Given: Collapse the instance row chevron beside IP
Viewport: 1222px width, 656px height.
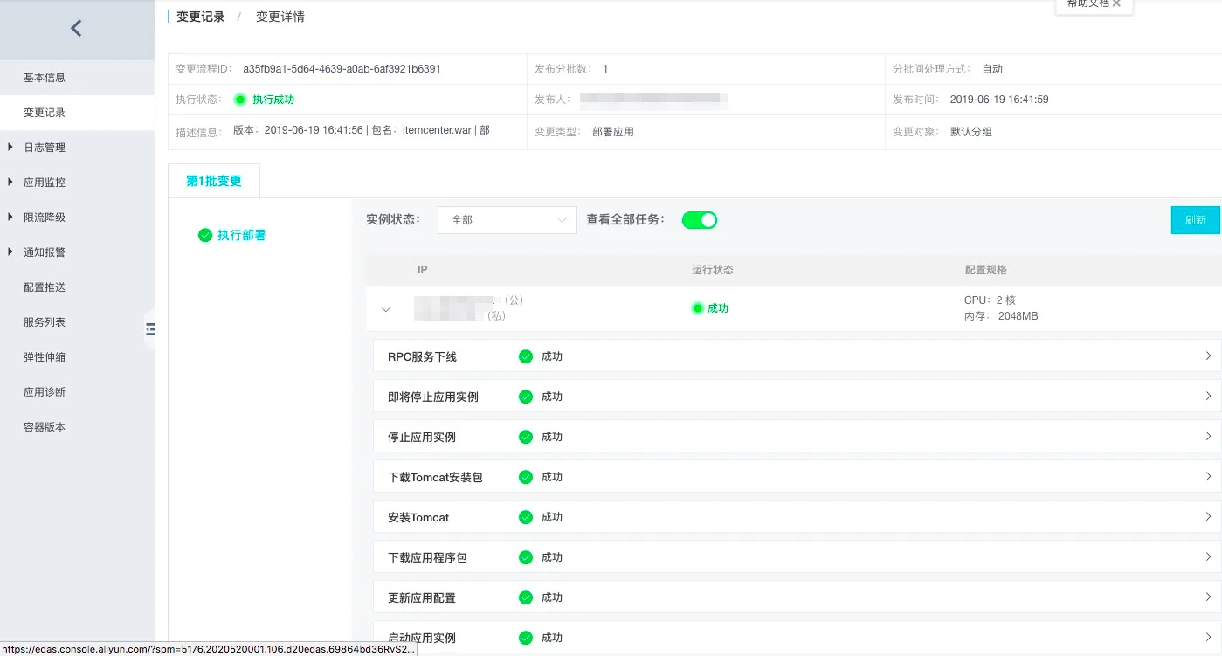Looking at the screenshot, I should [386, 309].
